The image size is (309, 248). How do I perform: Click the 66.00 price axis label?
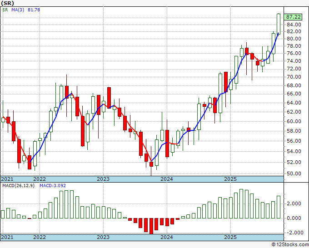point(294,94)
